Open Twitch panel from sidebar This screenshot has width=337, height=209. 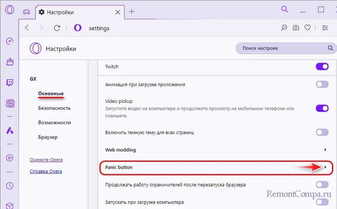tap(10, 83)
